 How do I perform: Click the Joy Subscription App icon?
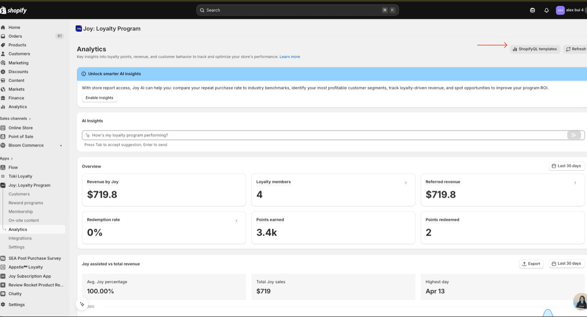3,276
